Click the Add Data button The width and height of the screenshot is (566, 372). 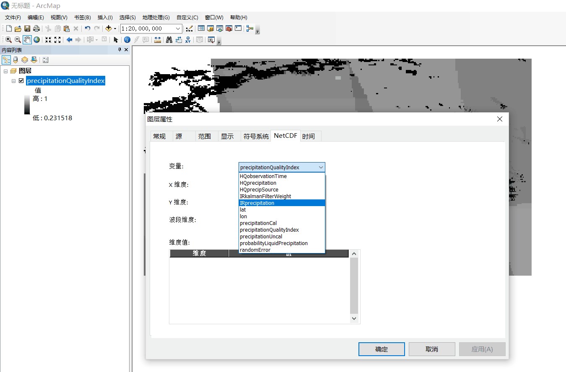(109, 28)
